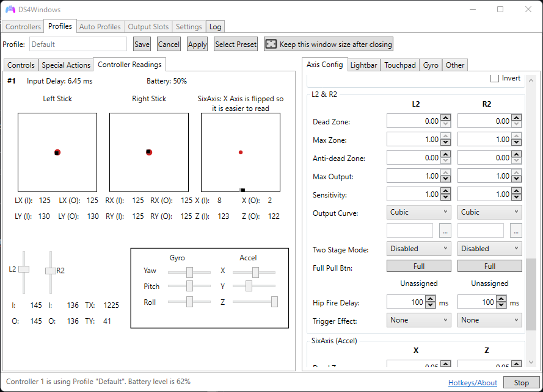Click the Save profile button

142,45
